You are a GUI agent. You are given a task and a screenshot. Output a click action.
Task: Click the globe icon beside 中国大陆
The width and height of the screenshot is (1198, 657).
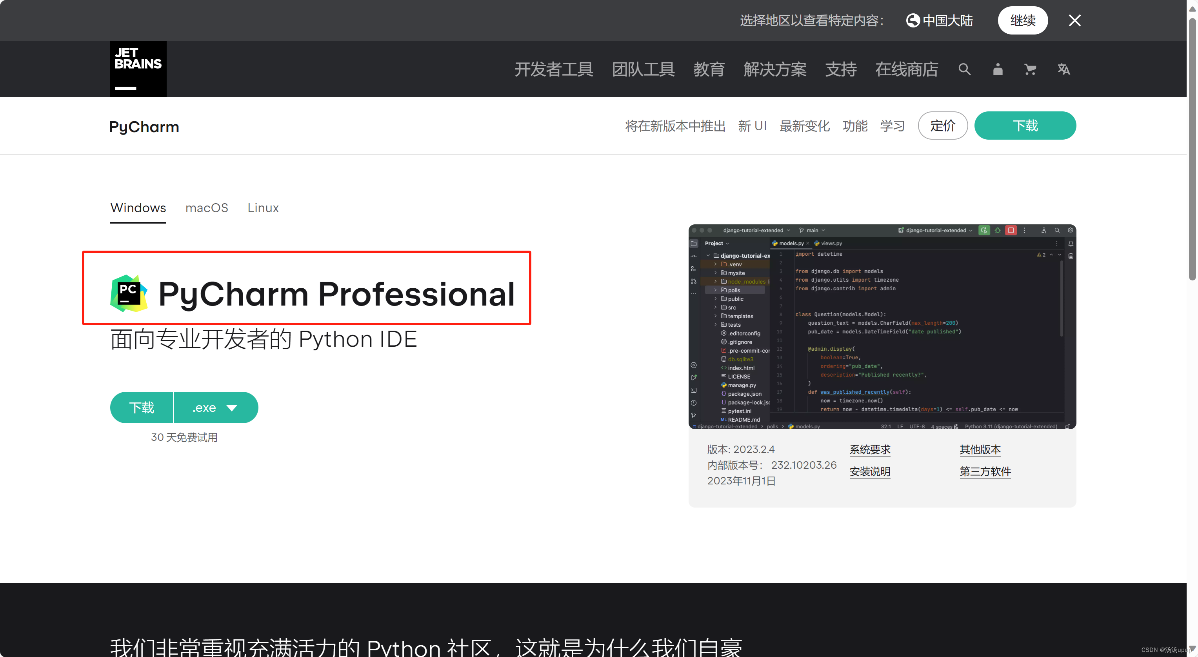pyautogui.click(x=913, y=20)
